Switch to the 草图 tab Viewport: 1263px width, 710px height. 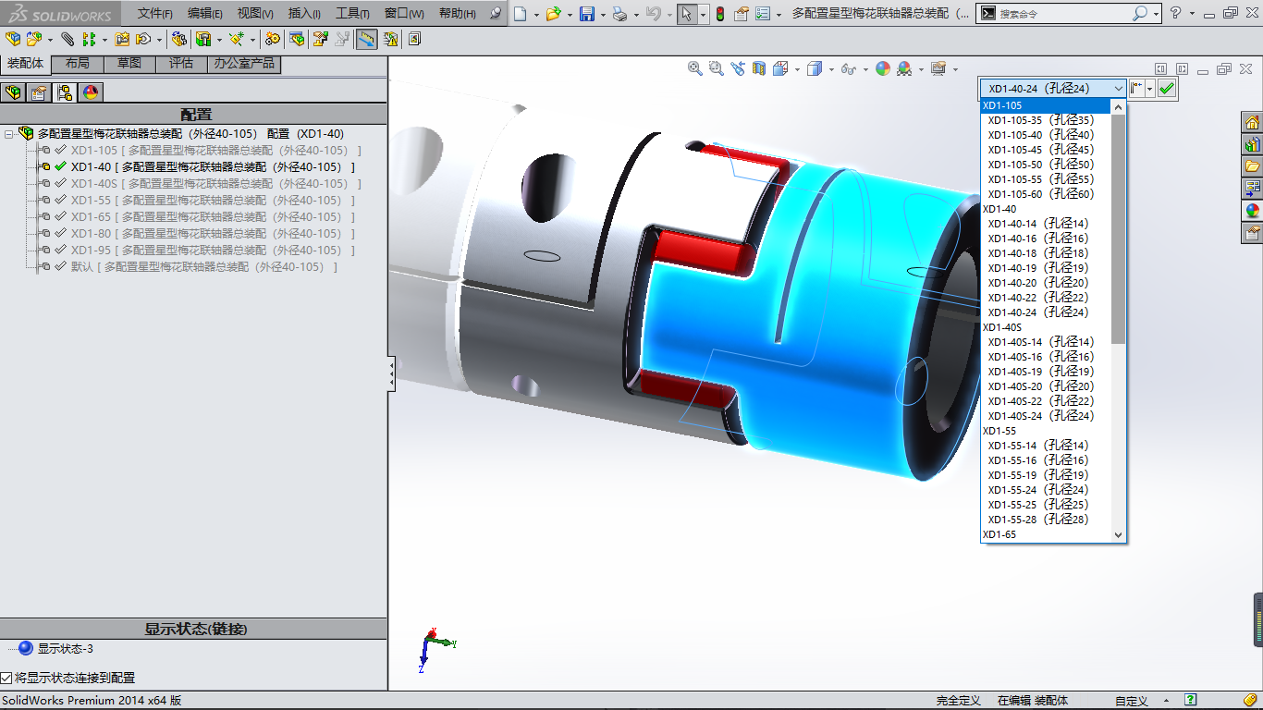(x=129, y=64)
